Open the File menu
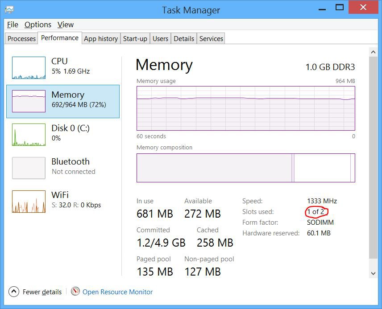 click(12, 25)
